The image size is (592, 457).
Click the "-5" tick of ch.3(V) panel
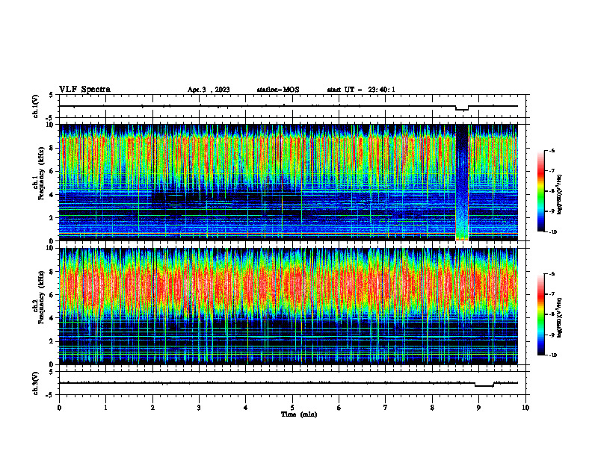pos(51,395)
